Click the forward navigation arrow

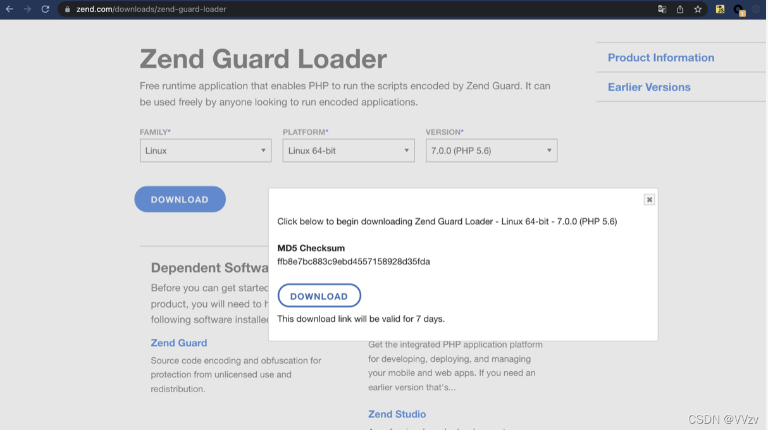[x=28, y=9]
